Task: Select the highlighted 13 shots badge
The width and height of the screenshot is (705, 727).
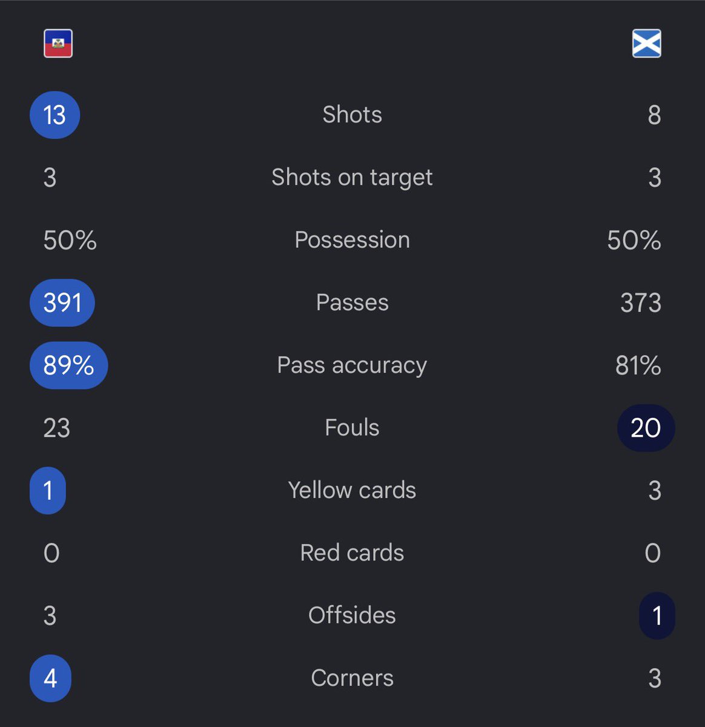Action: pos(55,115)
